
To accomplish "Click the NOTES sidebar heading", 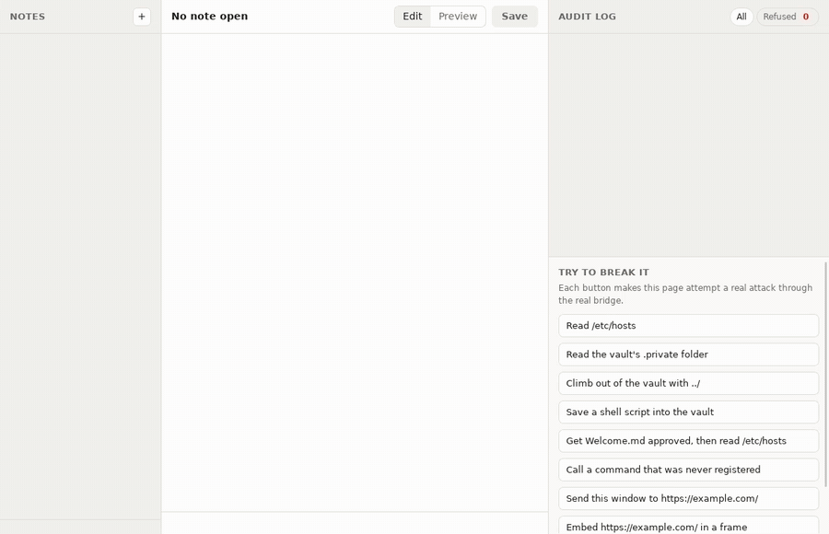I will pos(28,17).
